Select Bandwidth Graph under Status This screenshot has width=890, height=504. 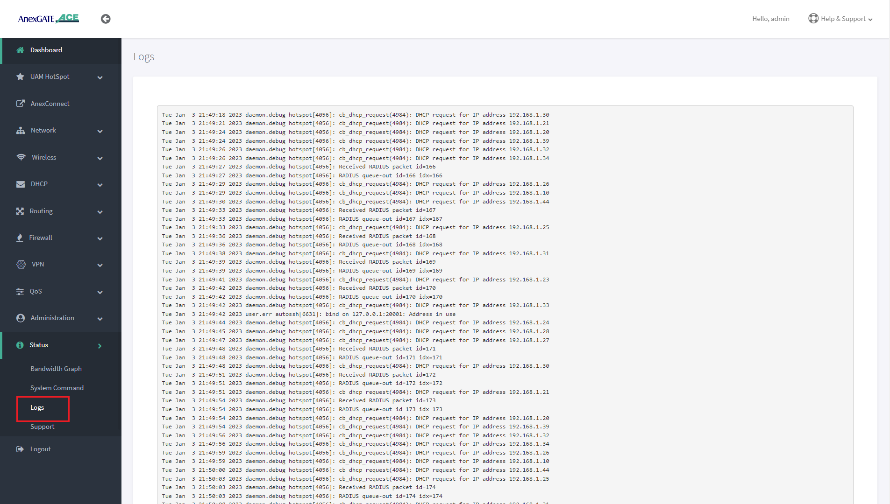click(x=56, y=369)
